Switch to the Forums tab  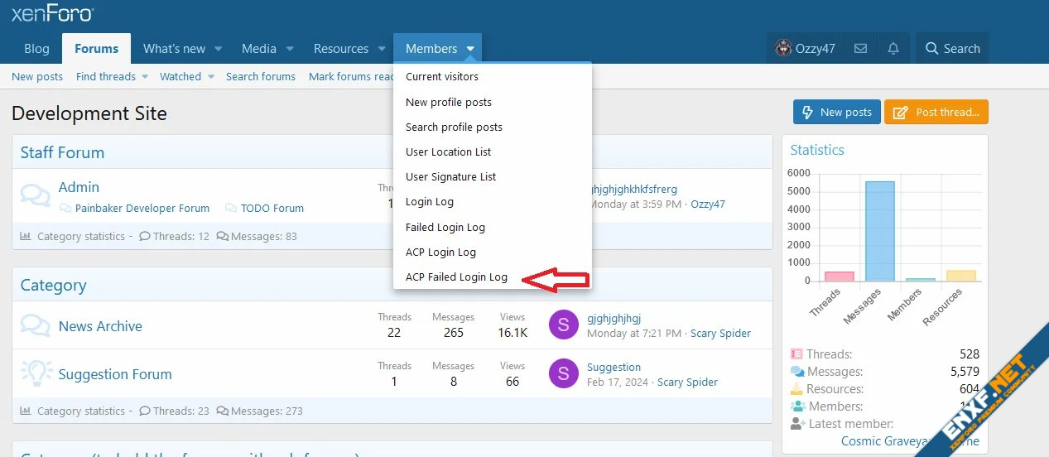click(96, 49)
